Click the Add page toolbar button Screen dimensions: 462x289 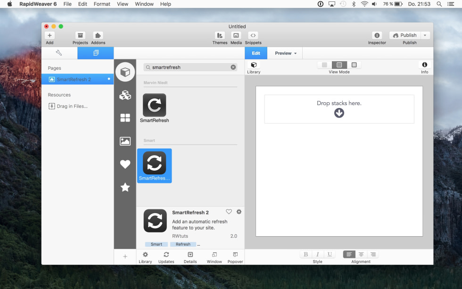click(x=49, y=35)
